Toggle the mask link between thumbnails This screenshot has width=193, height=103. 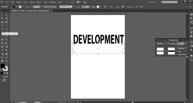(166, 51)
